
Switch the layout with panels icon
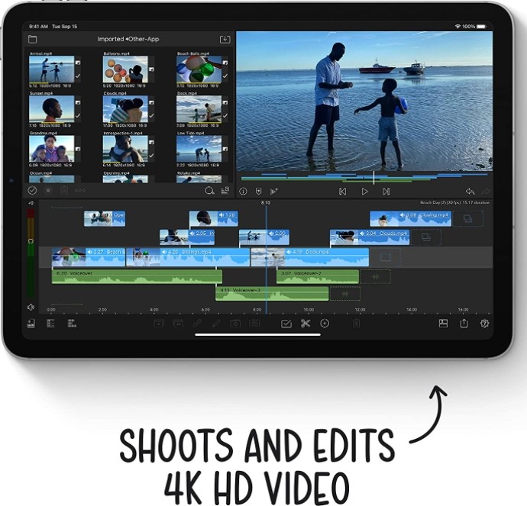[443, 324]
